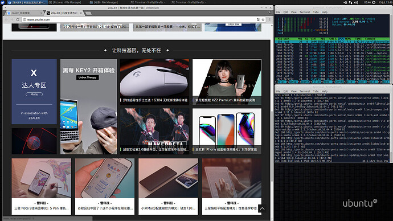
Task: Close the zealer Baidu search tab
Action: click(42, 13)
